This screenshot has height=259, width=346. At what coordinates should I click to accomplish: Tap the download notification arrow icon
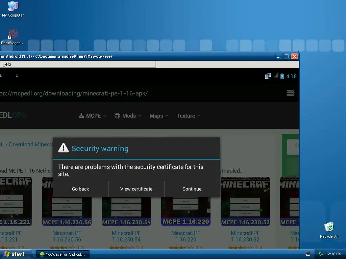[17, 76]
